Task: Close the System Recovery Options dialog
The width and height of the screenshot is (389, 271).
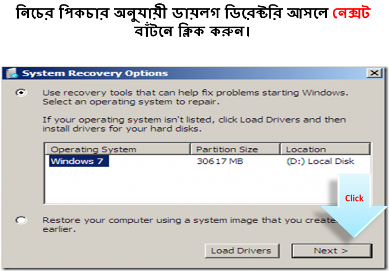Action: pos(374,73)
